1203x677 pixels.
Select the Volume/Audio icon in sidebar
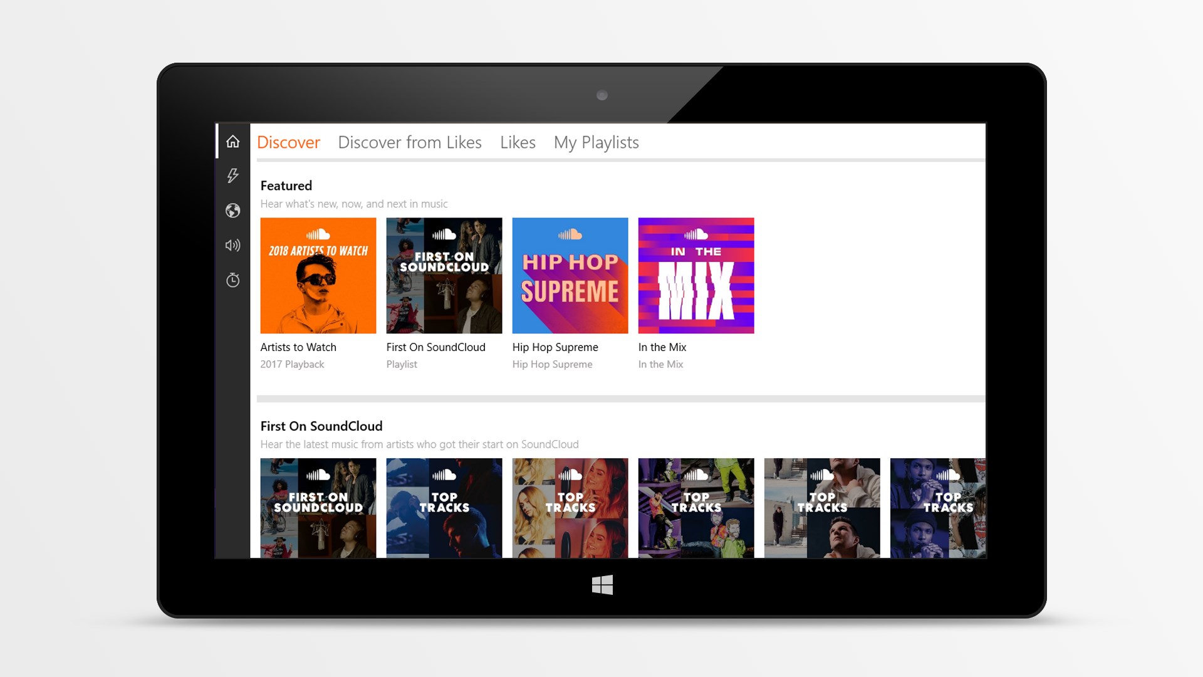click(233, 244)
